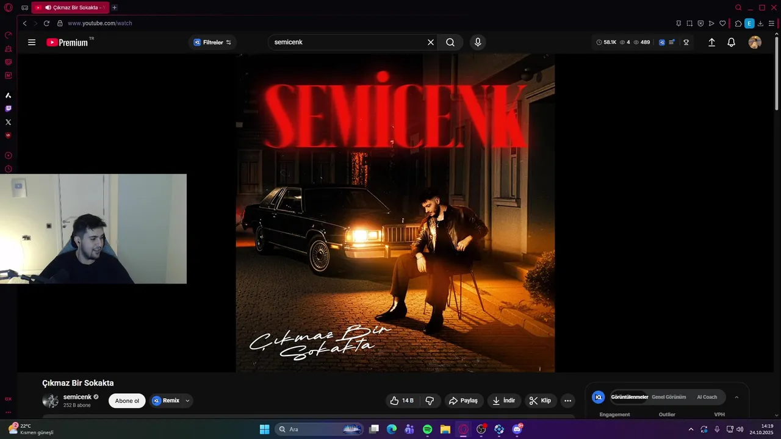Dislike the video
This screenshot has height=439, width=781.
430,401
